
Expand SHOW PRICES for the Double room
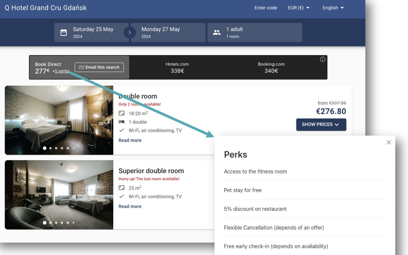click(321, 124)
